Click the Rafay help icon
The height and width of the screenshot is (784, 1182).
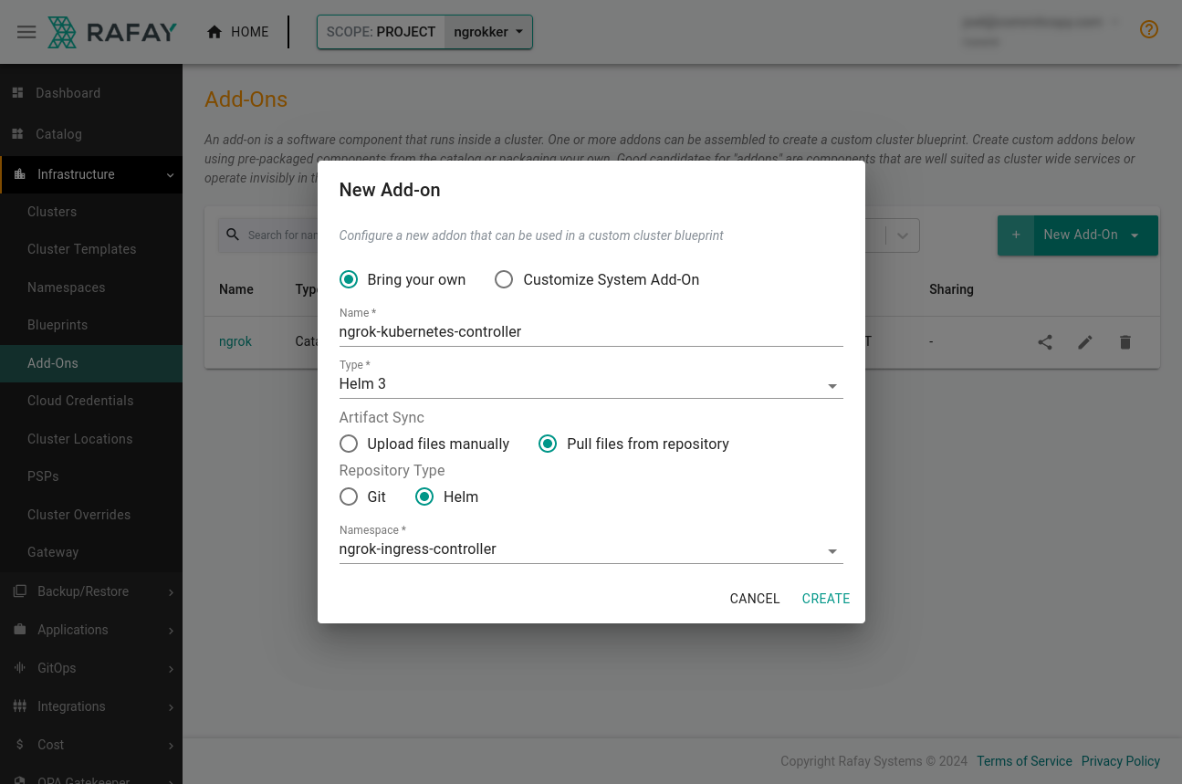(1148, 29)
